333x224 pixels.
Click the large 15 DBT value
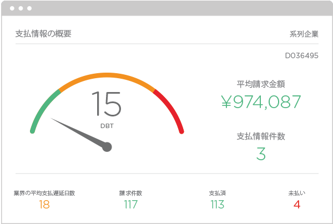(x=106, y=104)
